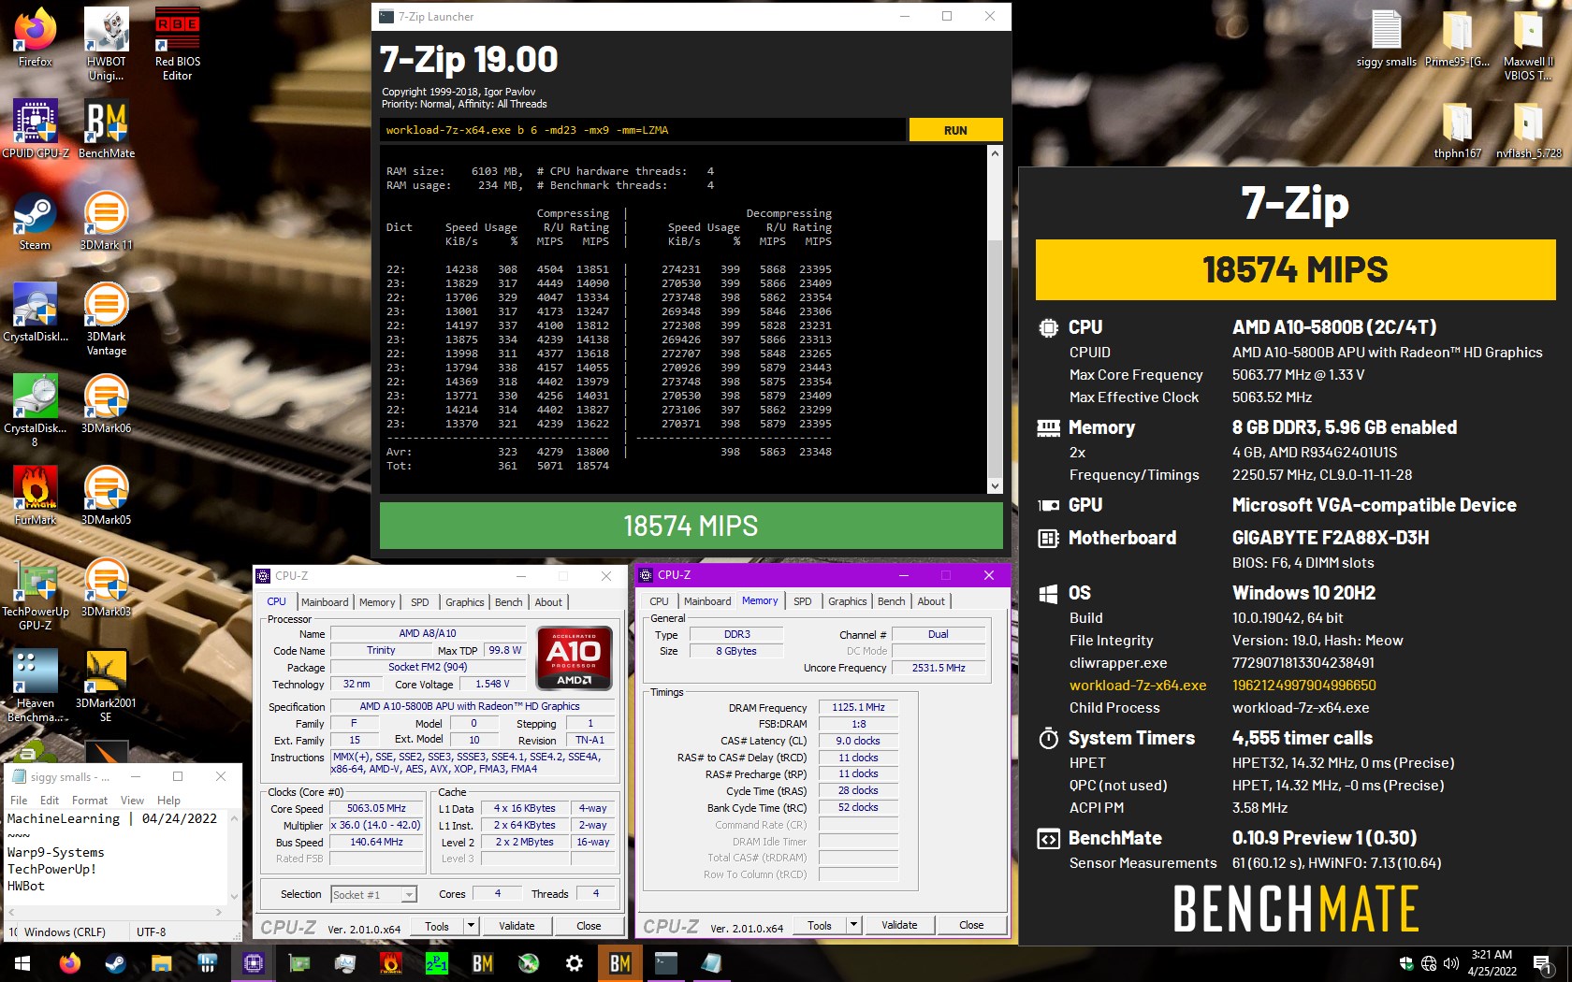Open the CrystalDiskMark 8 desktop icon

point(36,411)
